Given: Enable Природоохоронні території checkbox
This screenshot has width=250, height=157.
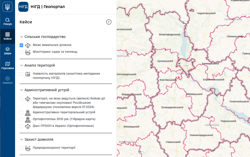Looking at the screenshot, I should (x=21, y=148).
